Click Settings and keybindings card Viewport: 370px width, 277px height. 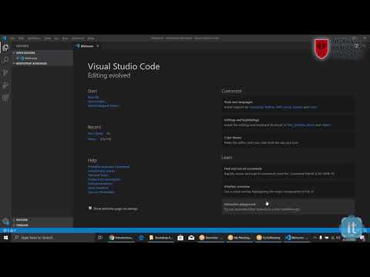(288, 122)
